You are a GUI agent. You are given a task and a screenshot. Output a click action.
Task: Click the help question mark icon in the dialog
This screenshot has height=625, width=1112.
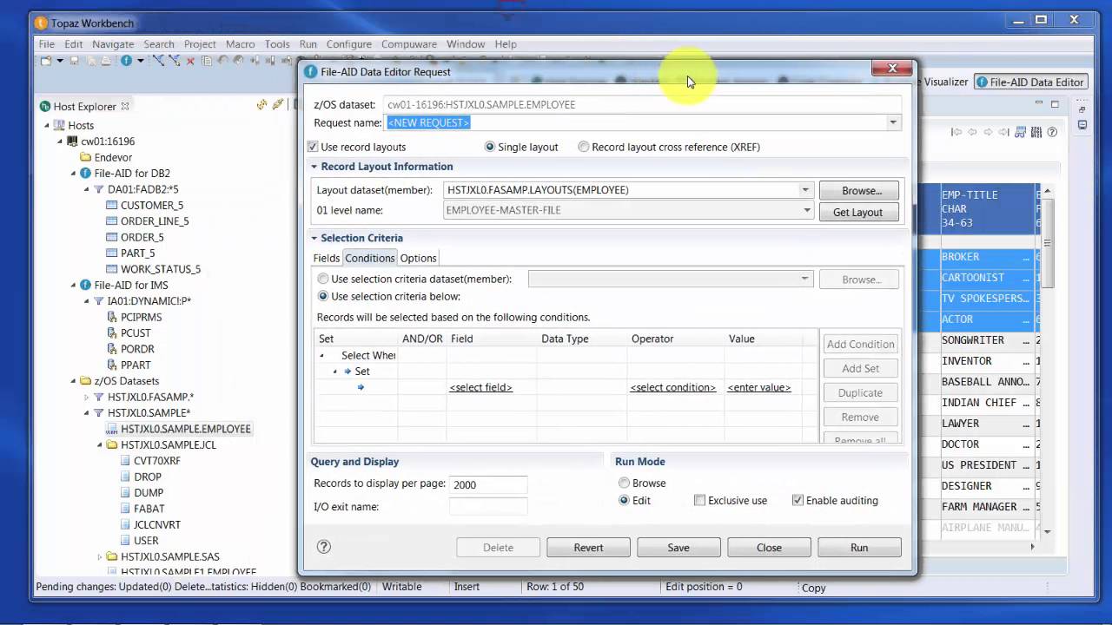[x=324, y=547]
